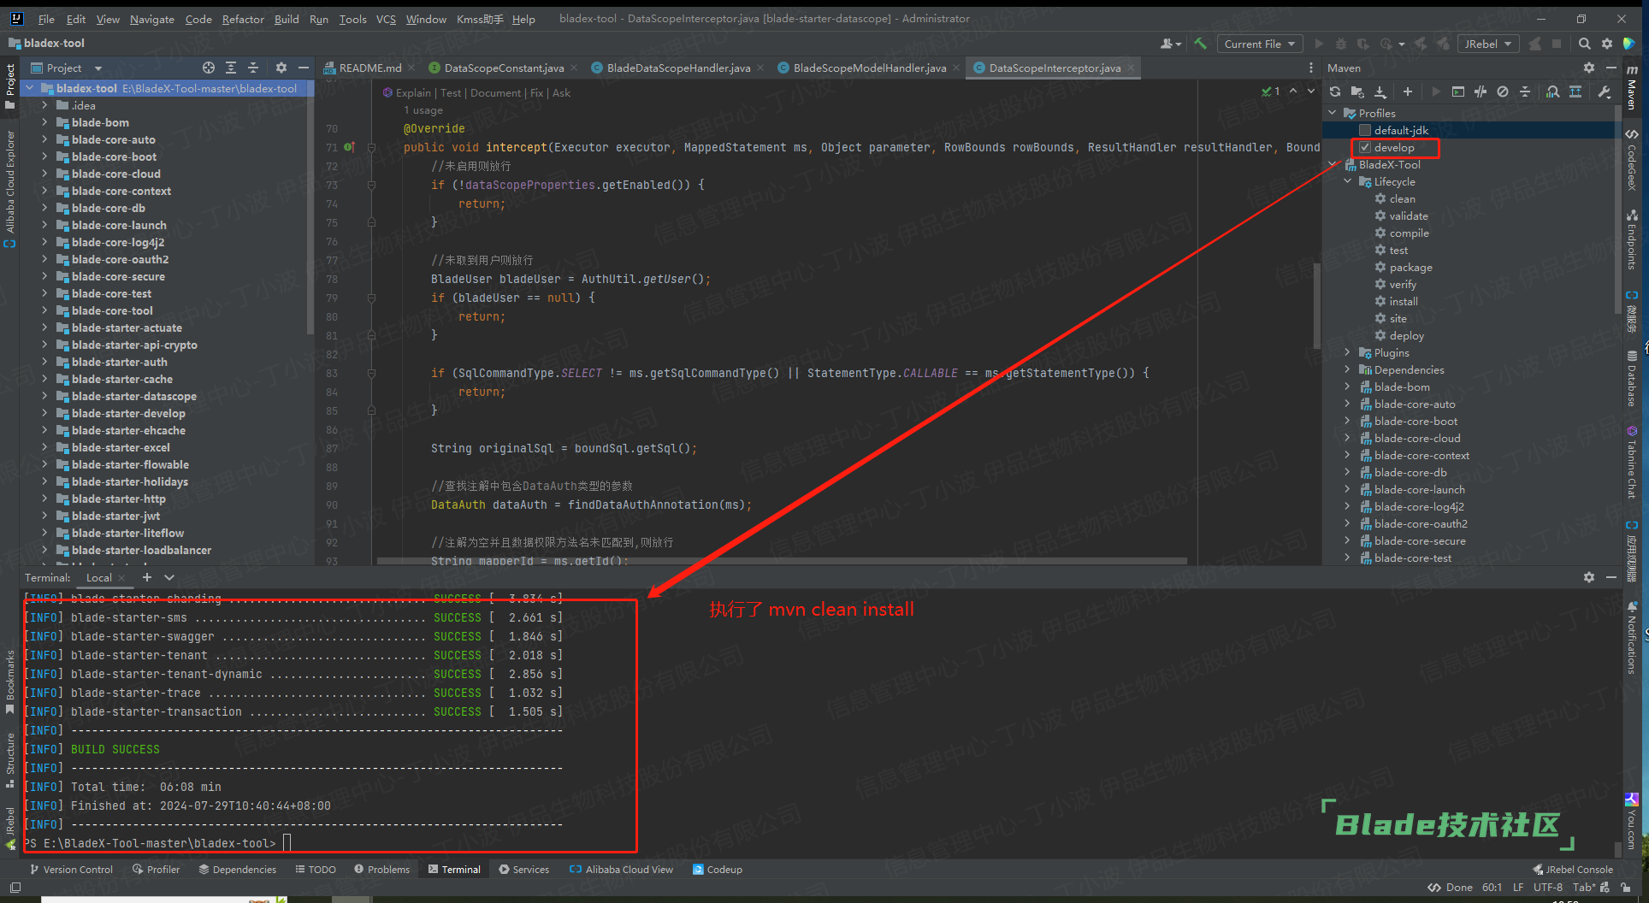Open the File menu
This screenshot has height=903, width=1649.
click(x=46, y=19)
